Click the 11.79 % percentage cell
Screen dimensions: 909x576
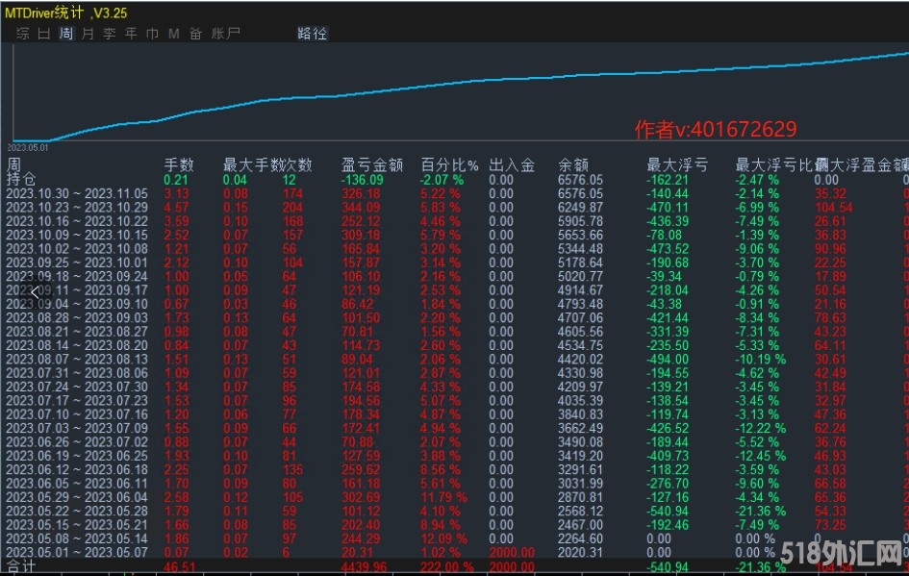444,497
